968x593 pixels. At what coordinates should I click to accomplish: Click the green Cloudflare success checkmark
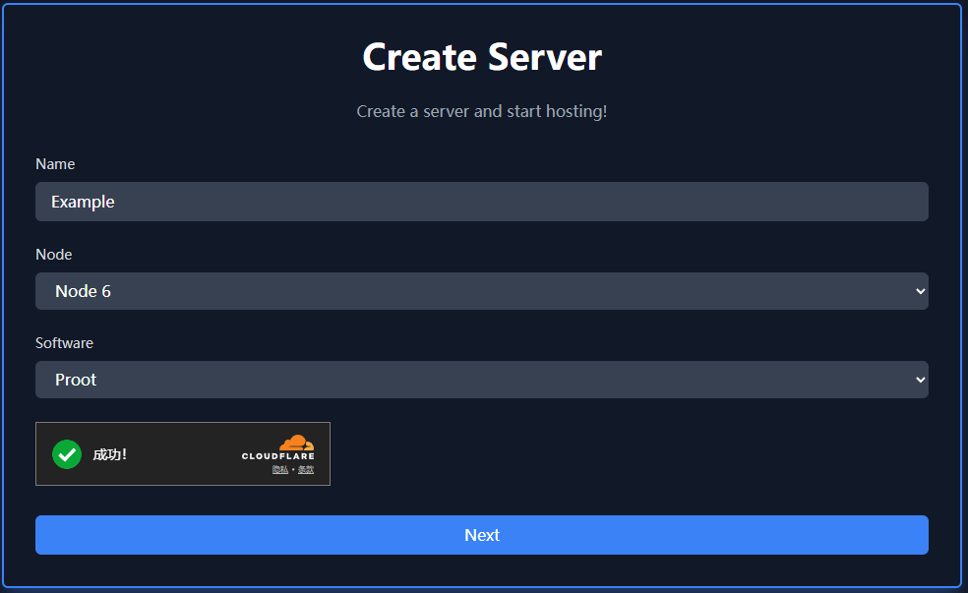tap(67, 454)
